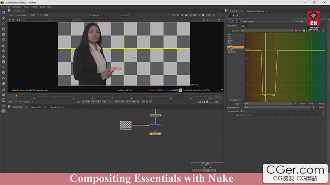Open the Particles nodes icon

click(x=3, y=67)
